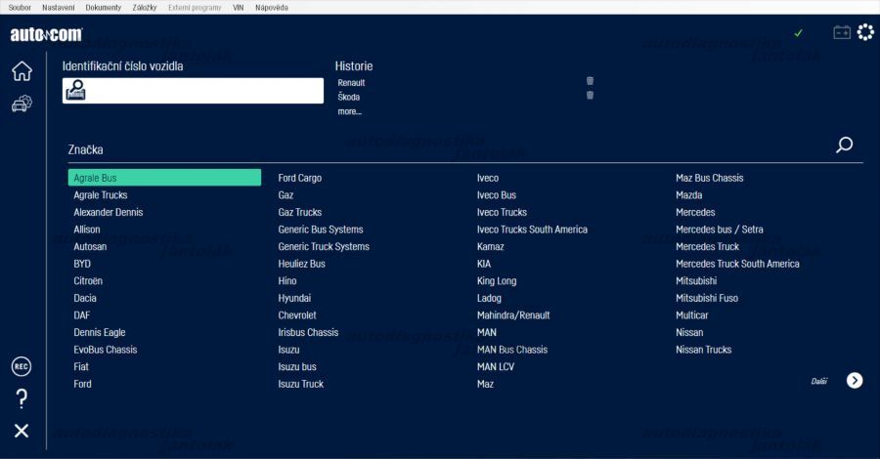Choose Dennis Eagle brand

[x=100, y=332]
